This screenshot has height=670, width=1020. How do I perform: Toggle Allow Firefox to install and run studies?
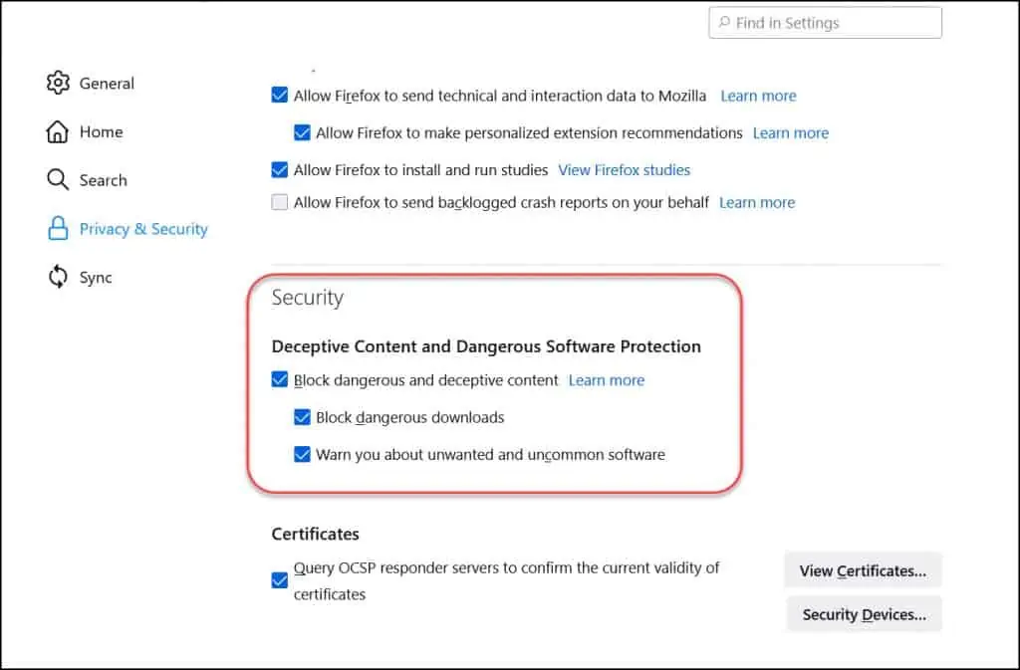(x=280, y=170)
